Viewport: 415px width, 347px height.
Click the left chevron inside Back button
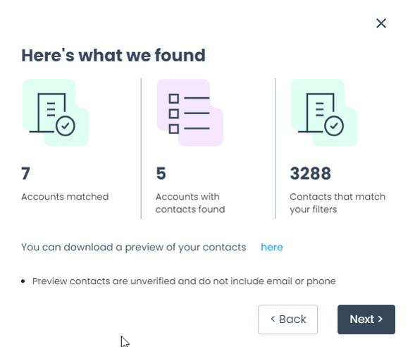click(273, 319)
